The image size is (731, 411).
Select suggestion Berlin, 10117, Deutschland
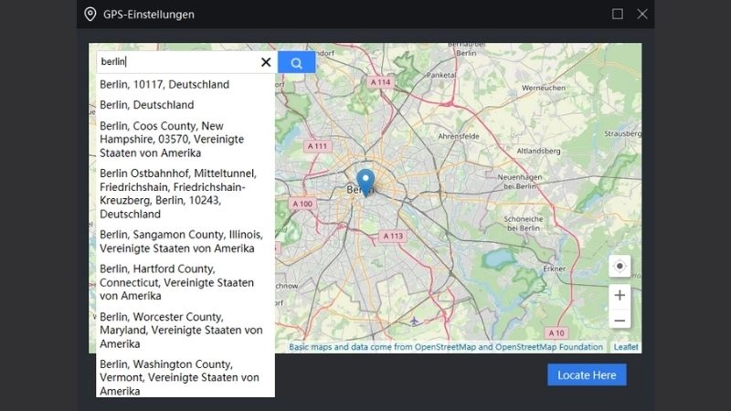click(185, 84)
